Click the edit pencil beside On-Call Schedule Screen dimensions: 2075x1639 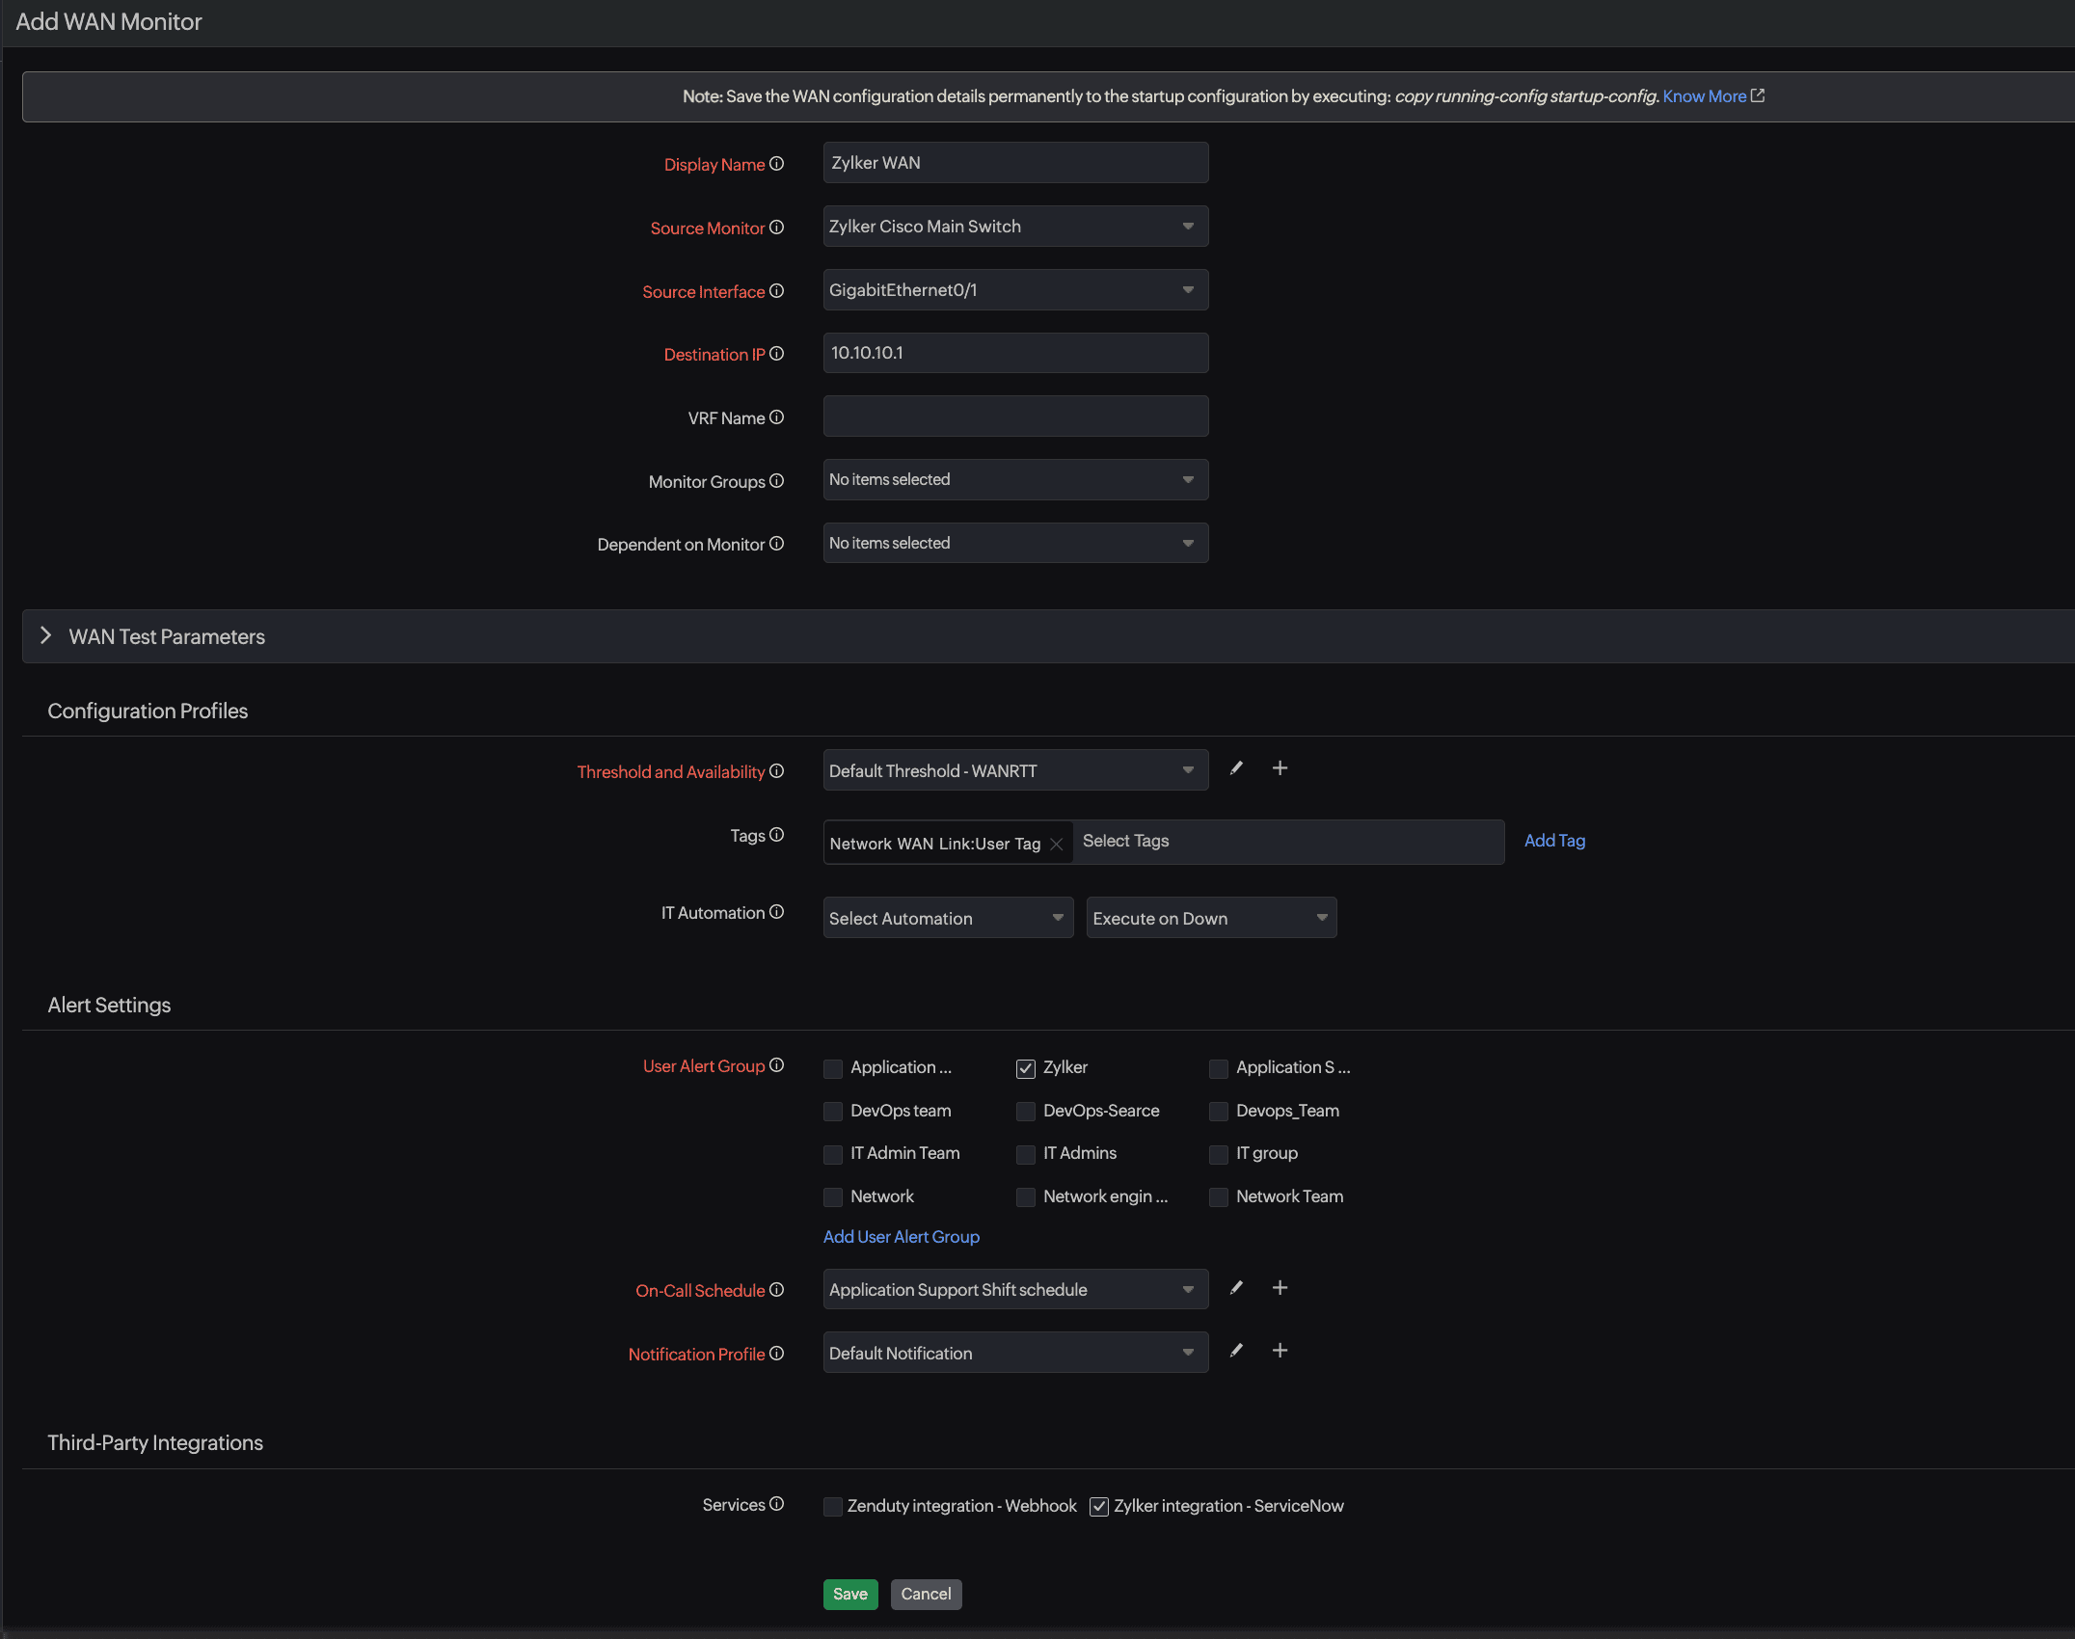click(1236, 1287)
